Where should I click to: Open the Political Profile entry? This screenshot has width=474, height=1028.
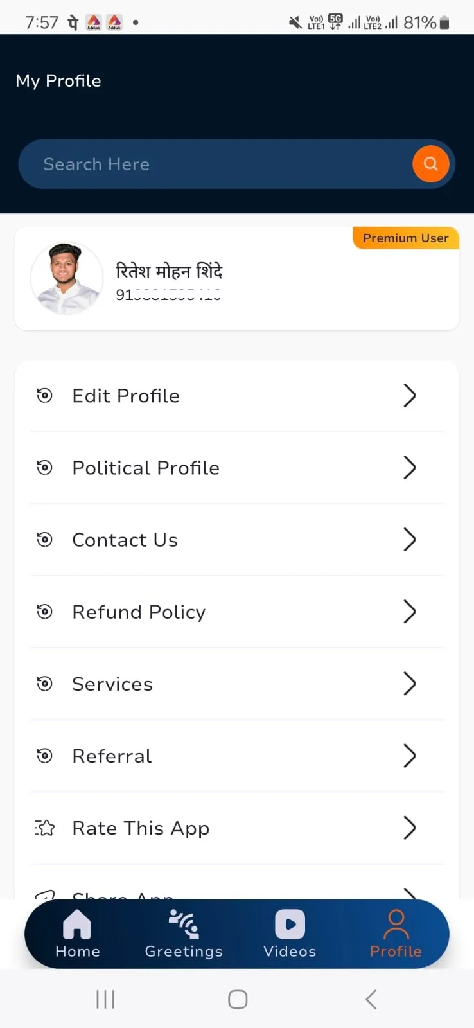click(x=237, y=468)
